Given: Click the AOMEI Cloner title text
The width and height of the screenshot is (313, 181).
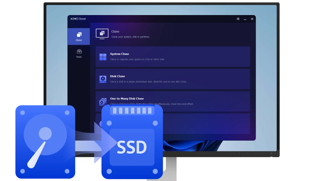Looking at the screenshot, I should click(78, 19).
